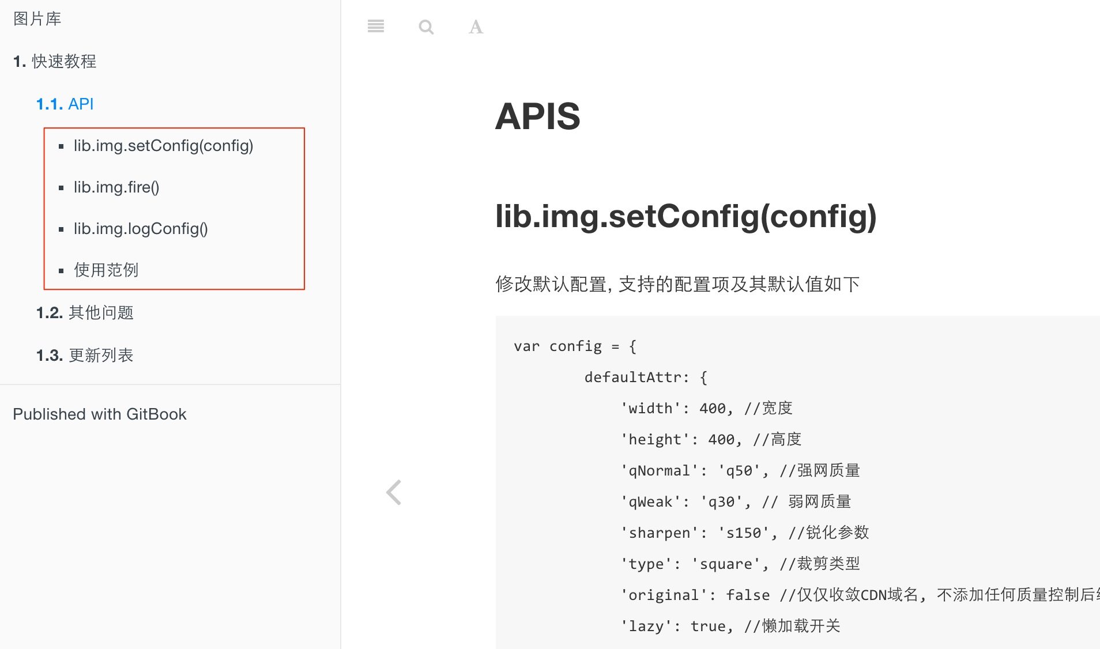Click the lib.img.setConfig(config) content heading
The height and width of the screenshot is (649, 1100).
[685, 217]
